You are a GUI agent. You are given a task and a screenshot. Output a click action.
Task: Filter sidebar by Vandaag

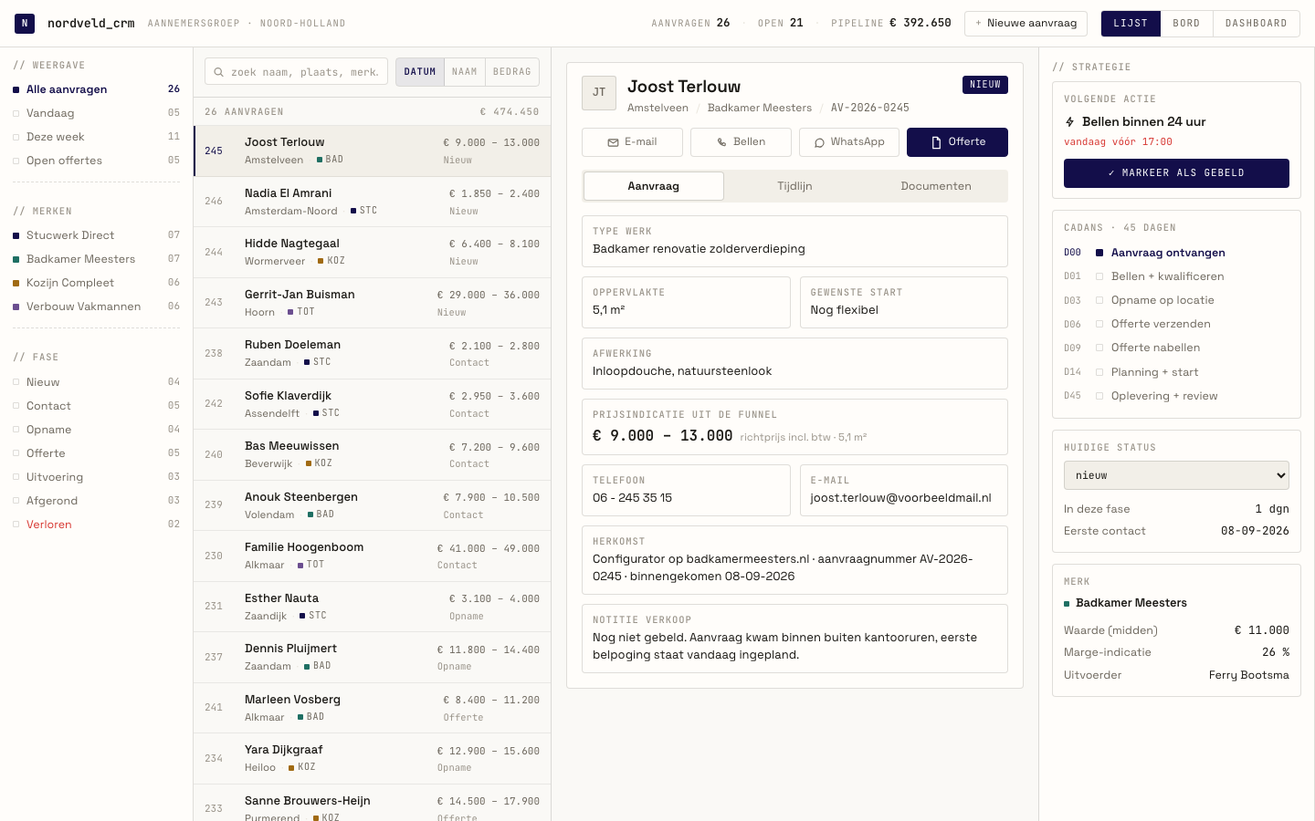96,113
